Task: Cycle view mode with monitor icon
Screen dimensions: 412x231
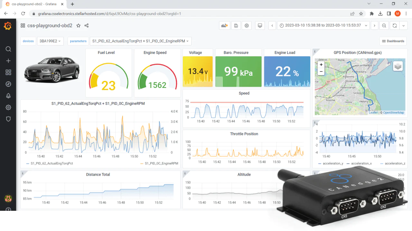Action: pos(260,26)
